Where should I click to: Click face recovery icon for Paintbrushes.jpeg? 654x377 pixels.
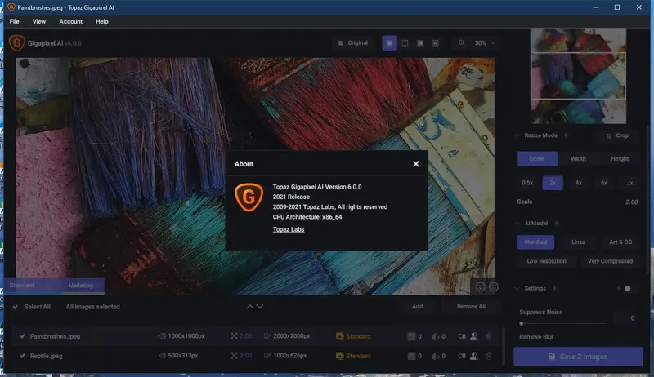474,336
